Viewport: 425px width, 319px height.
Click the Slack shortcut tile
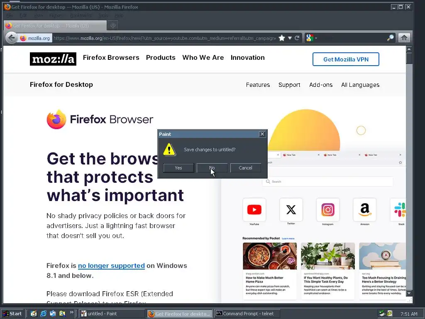click(399, 210)
